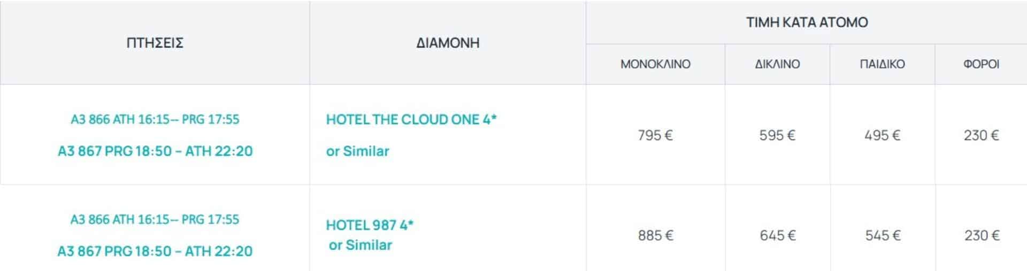This screenshot has width=1027, height=271.
Task: Select the 645 € double room price
Action: point(777,235)
